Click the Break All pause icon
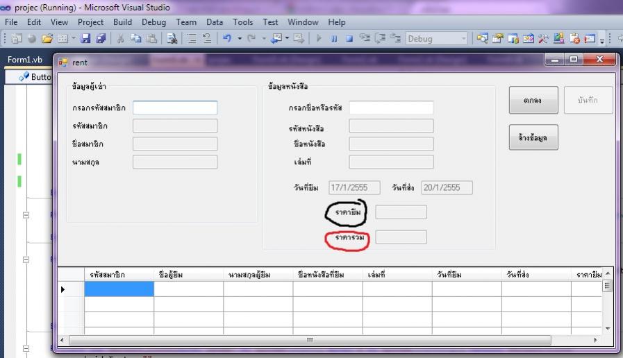Viewport: 623px width, 358px height. coord(334,38)
